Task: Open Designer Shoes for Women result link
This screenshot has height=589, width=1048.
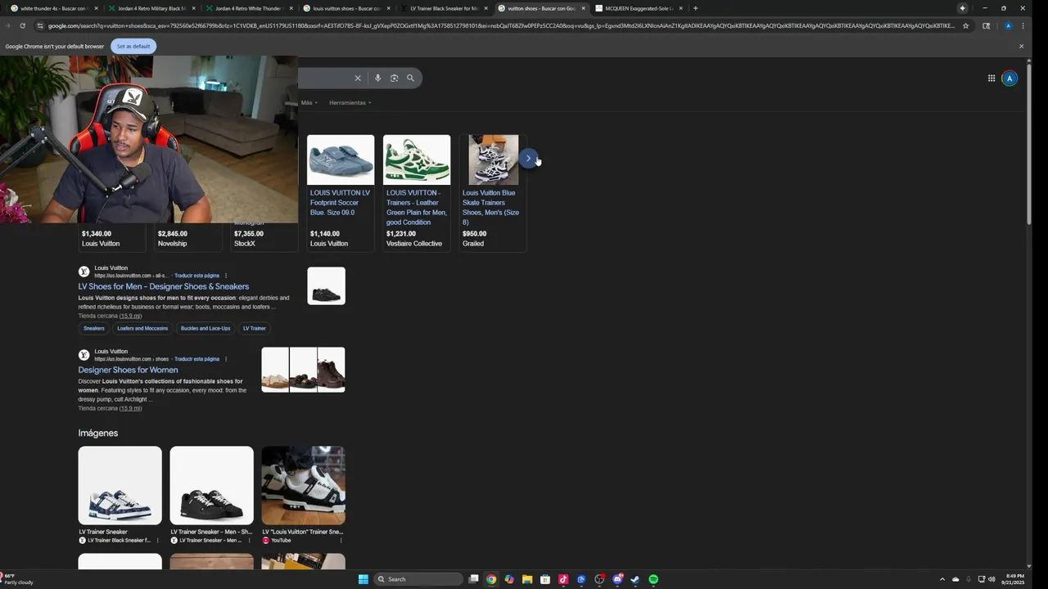Action: coord(128,370)
